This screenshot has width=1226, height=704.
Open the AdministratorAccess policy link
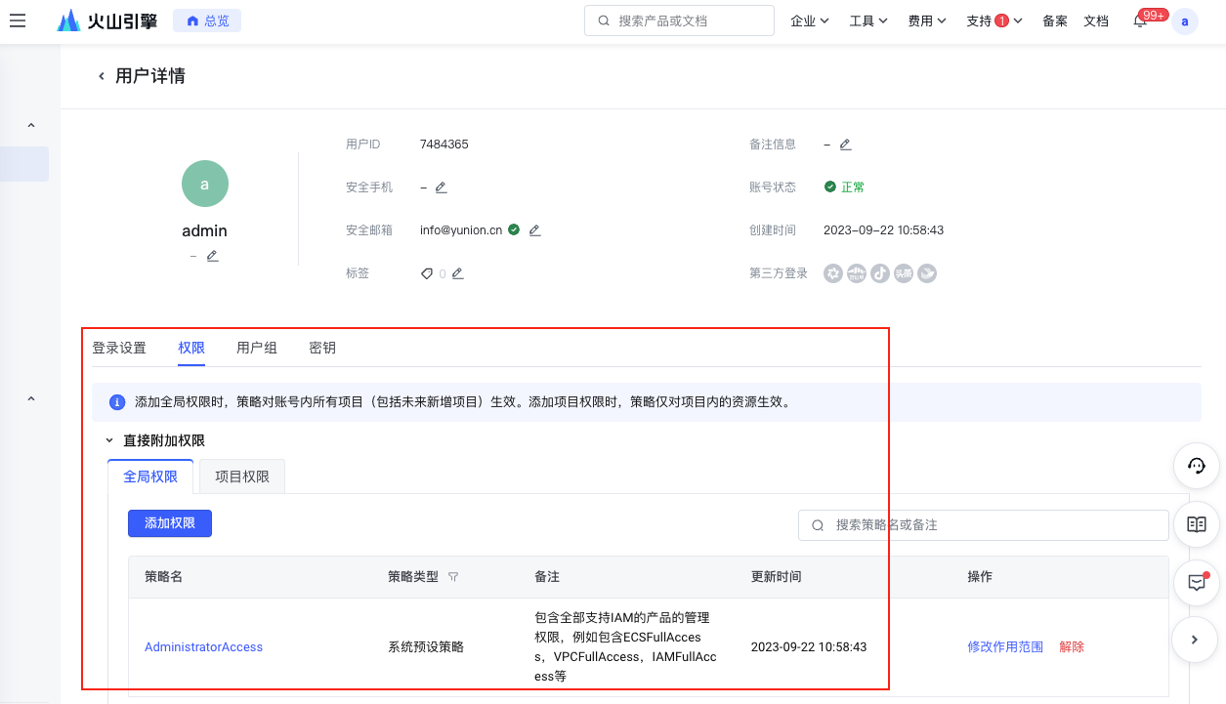203,646
